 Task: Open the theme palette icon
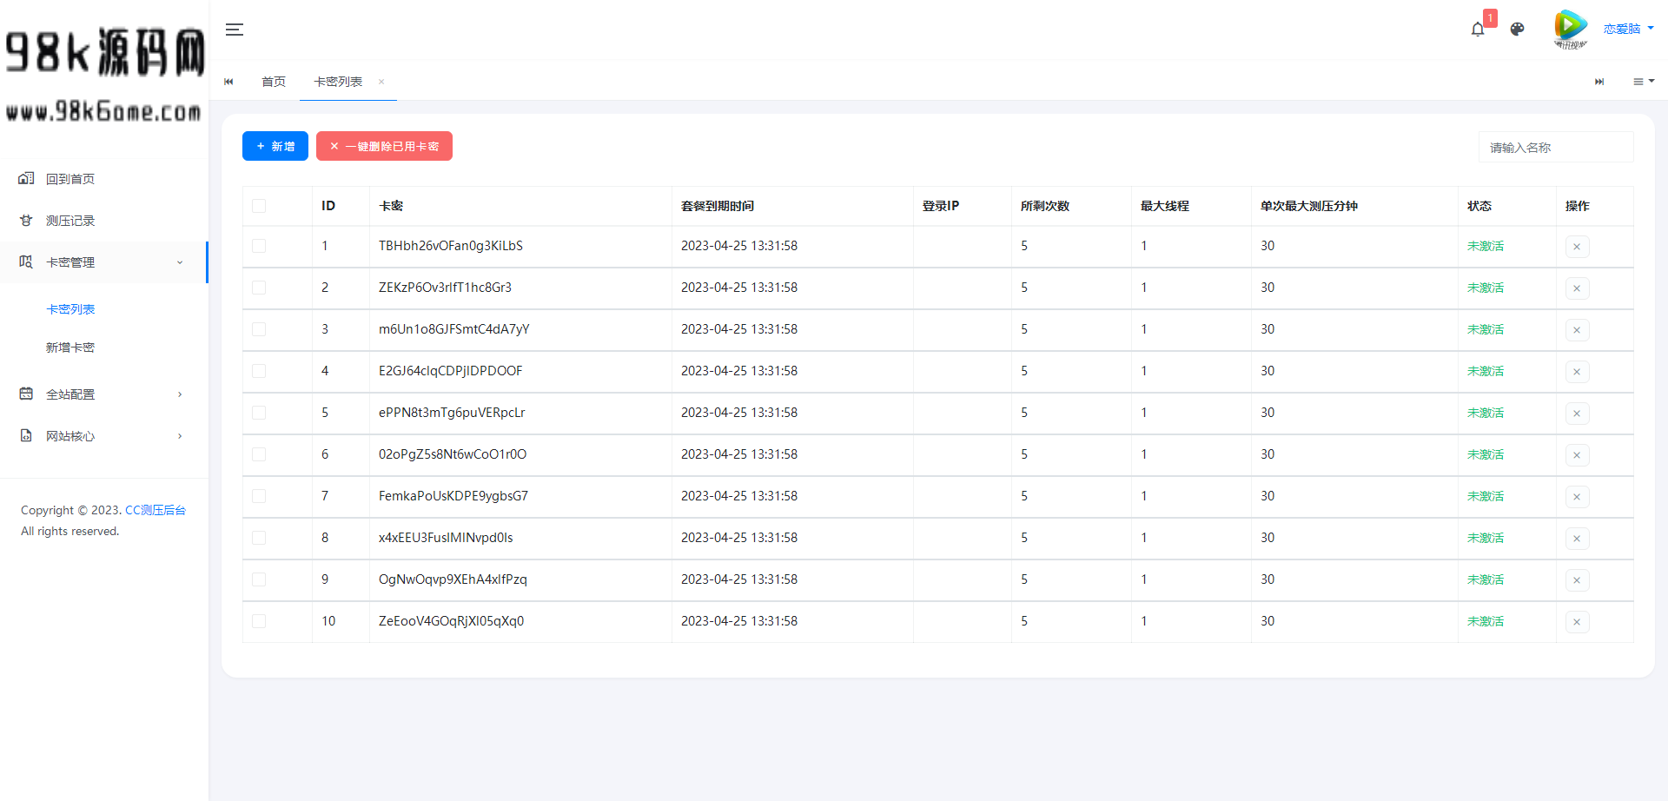pyautogui.click(x=1517, y=30)
